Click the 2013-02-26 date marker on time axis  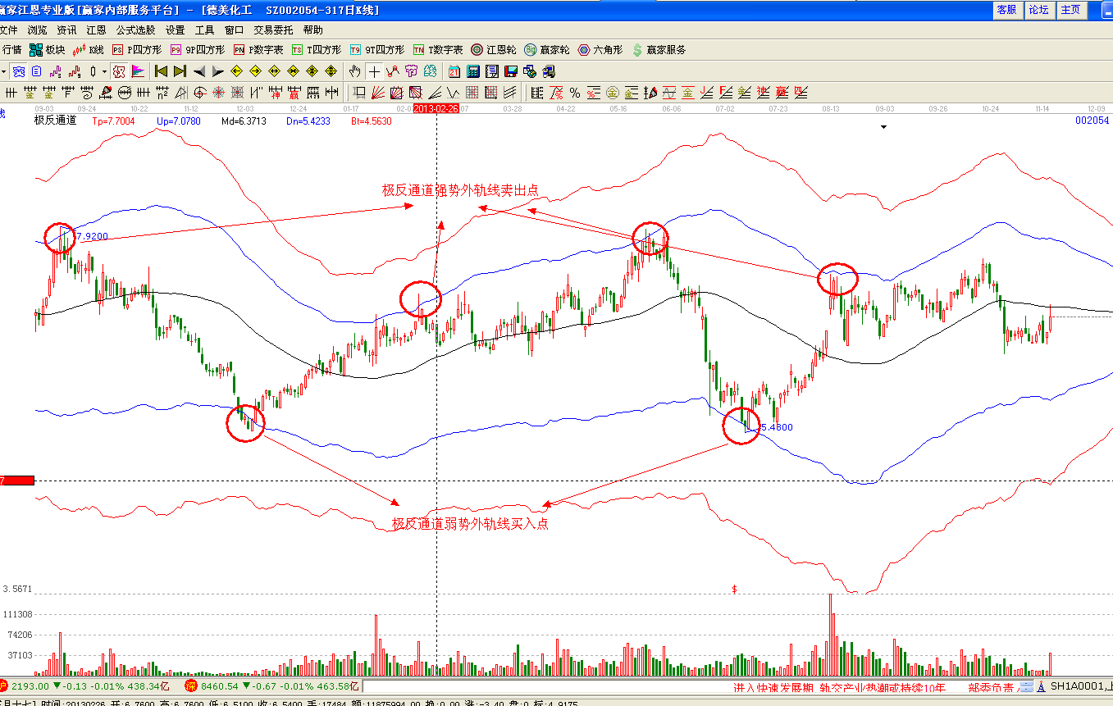(436, 108)
